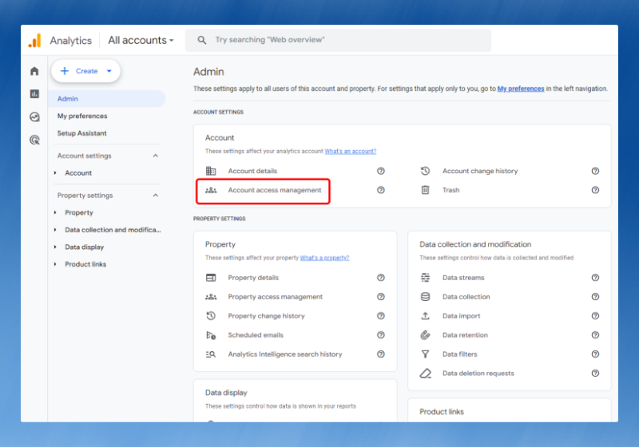This screenshot has height=447, width=639.
Task: Click the search magnifier icon
Action: click(x=202, y=40)
